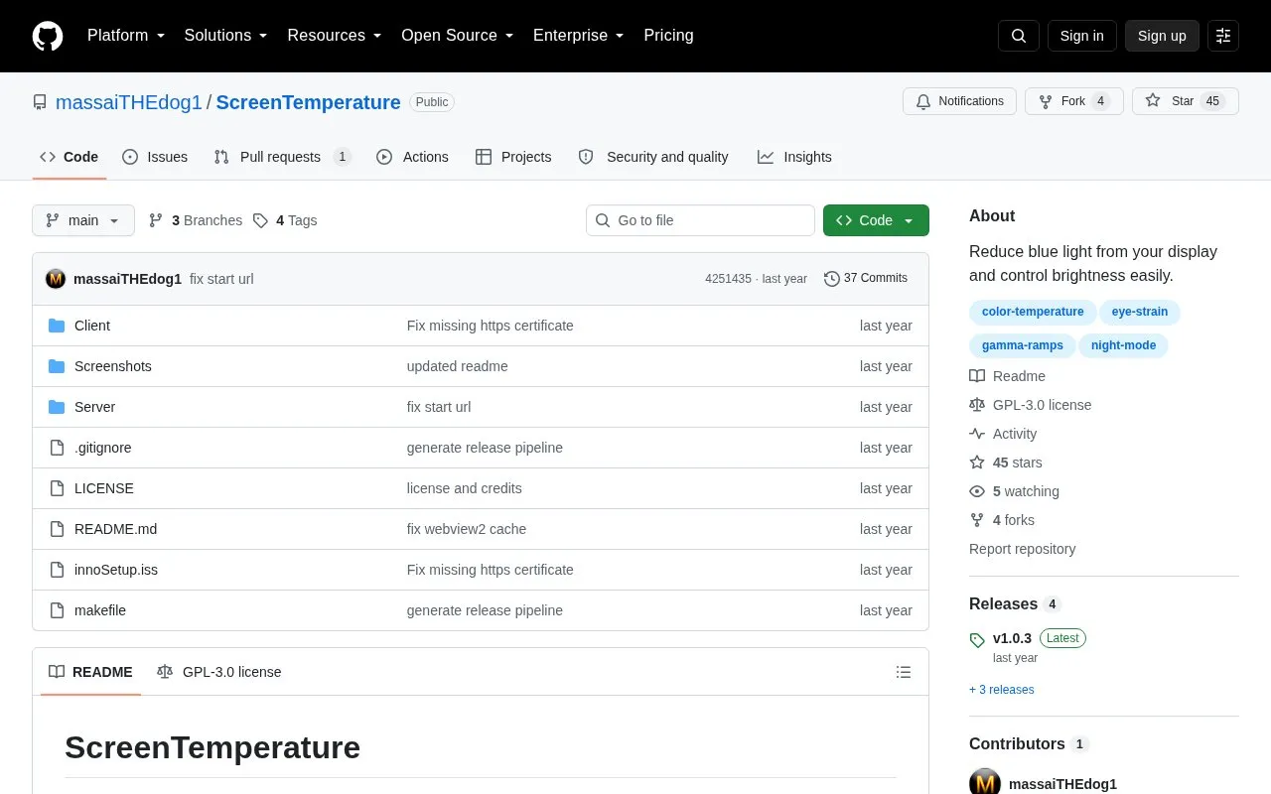Open the 4 Tags link
Screen dimensions: 1271x794
pyautogui.click(x=285, y=220)
